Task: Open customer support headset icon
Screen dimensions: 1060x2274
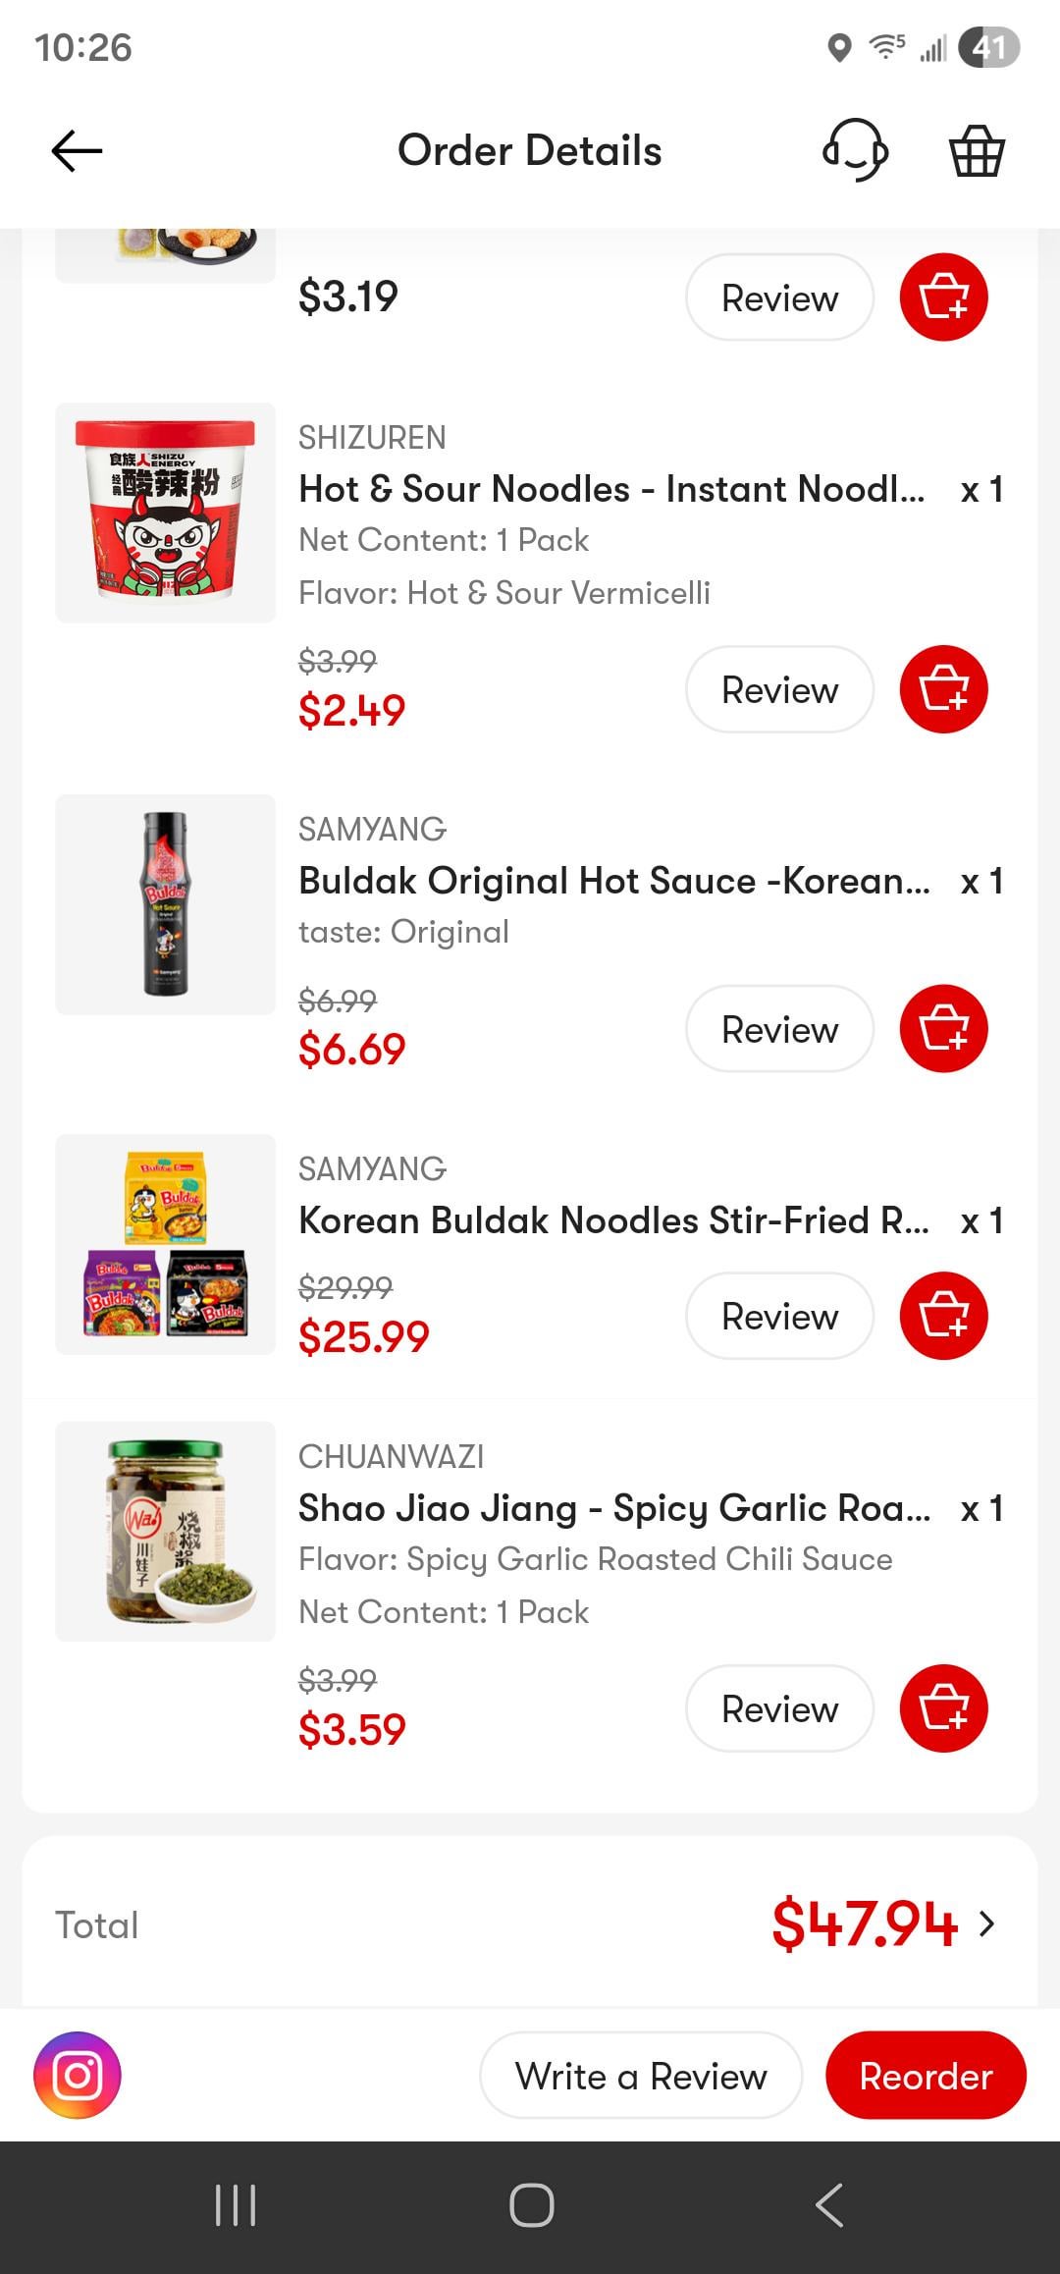Action: 855,151
